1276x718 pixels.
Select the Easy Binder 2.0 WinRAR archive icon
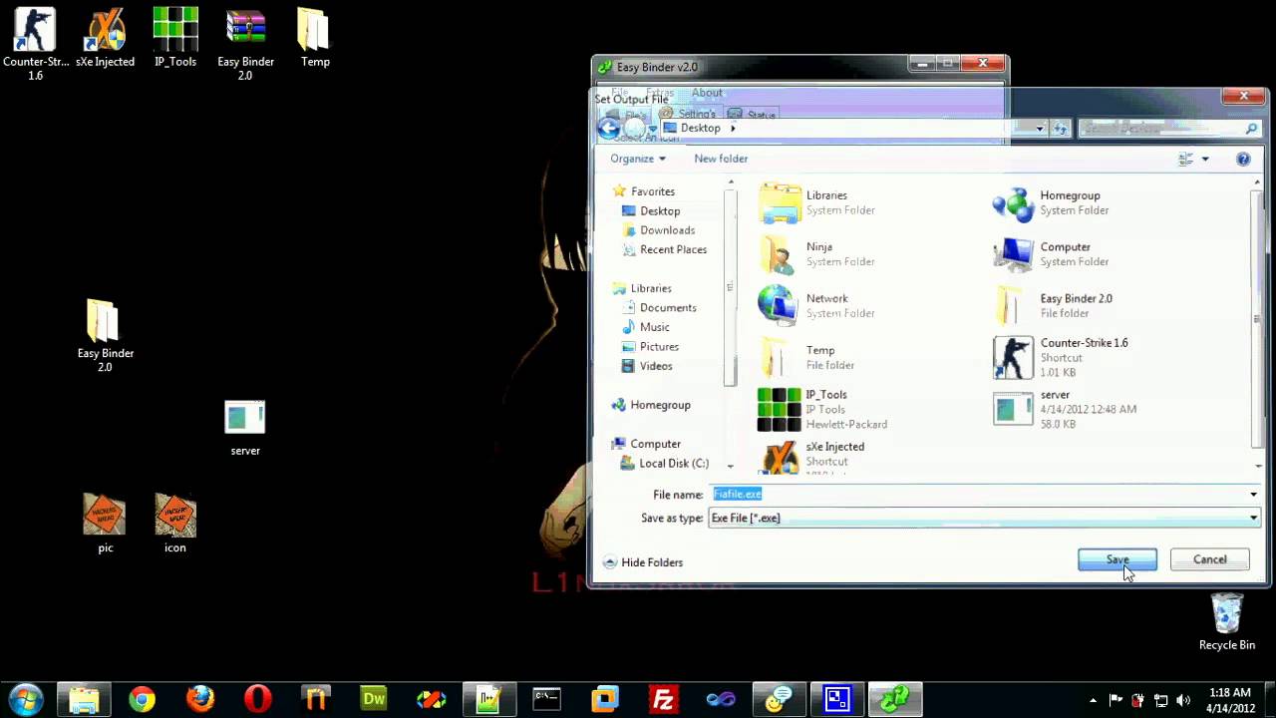point(245,45)
